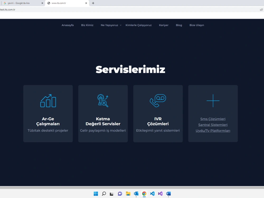Open Outlook from the taskbar
The height and width of the screenshot is (198, 264).
[136, 194]
